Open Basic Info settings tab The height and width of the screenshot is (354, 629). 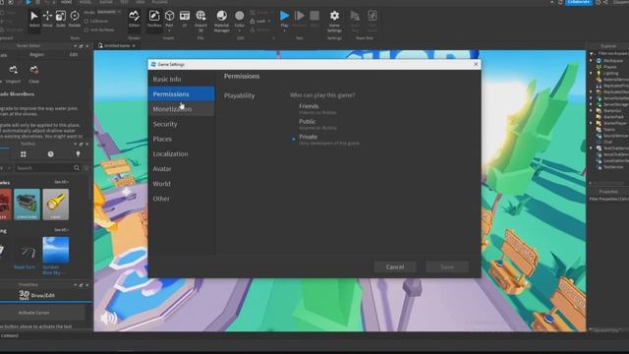[181, 79]
